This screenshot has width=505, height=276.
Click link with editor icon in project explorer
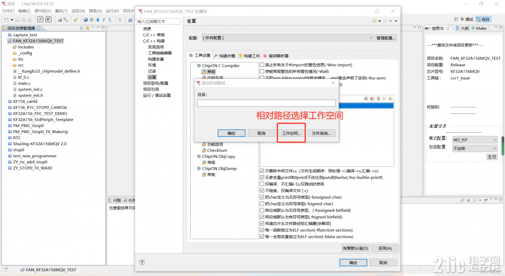point(87,28)
